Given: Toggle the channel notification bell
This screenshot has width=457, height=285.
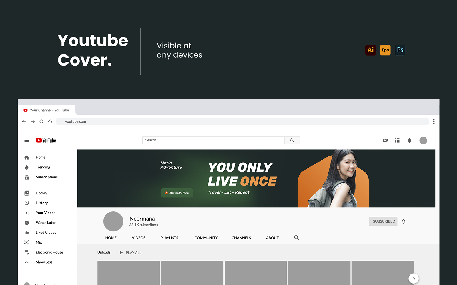Looking at the screenshot, I should click(404, 221).
